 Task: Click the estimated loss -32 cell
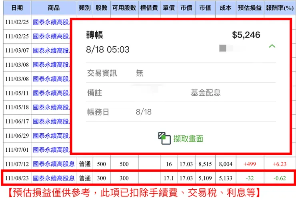(x=250, y=178)
